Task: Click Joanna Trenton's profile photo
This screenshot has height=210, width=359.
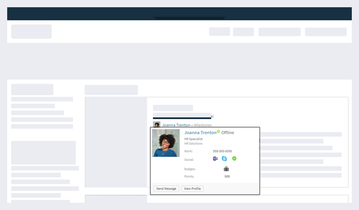Action: (x=166, y=143)
